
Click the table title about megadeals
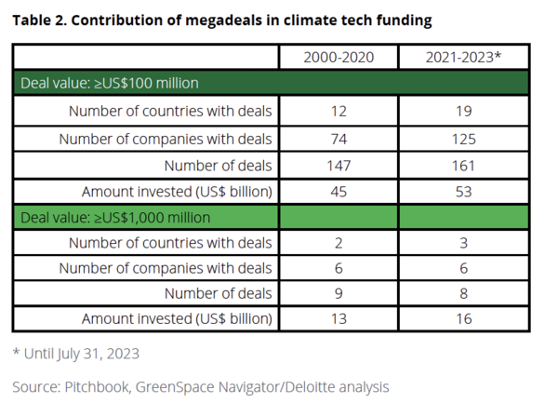[x=221, y=20]
